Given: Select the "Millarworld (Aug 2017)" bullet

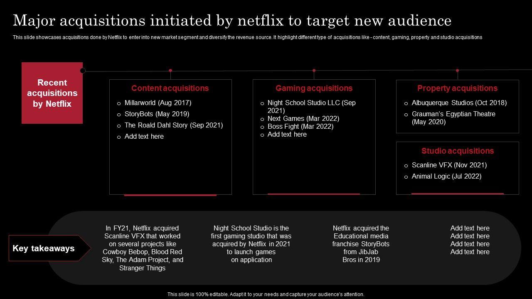Looking at the screenshot, I should tap(158, 103).
